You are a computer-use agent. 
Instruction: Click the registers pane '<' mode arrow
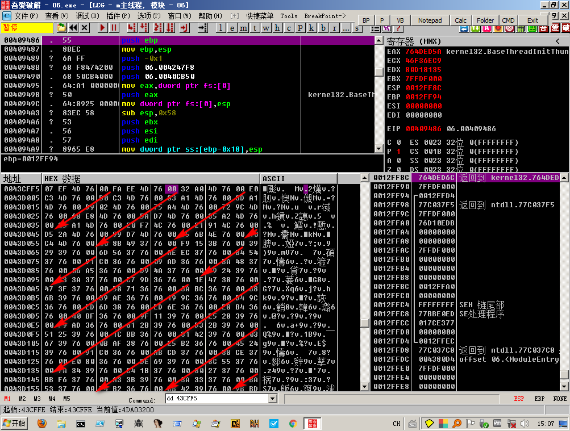tap(558, 41)
